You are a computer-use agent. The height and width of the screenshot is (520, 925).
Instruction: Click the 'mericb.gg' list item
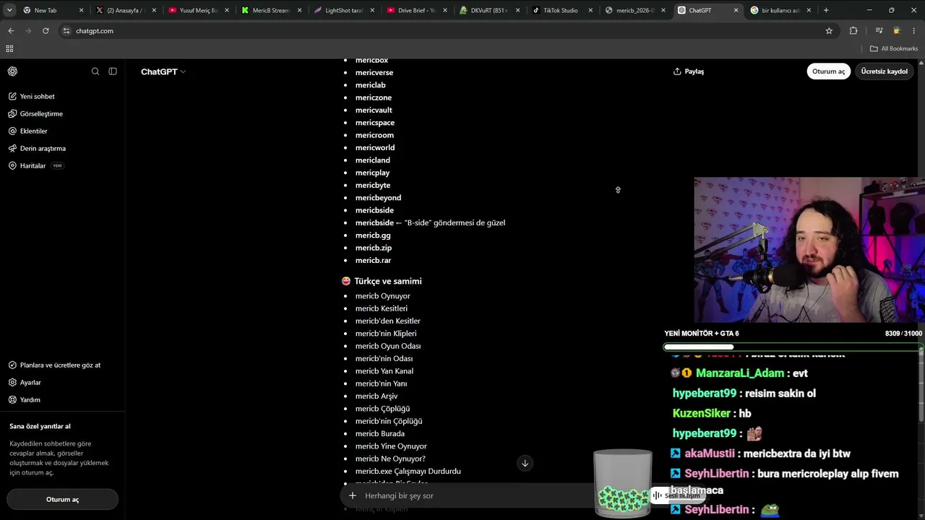click(x=373, y=235)
